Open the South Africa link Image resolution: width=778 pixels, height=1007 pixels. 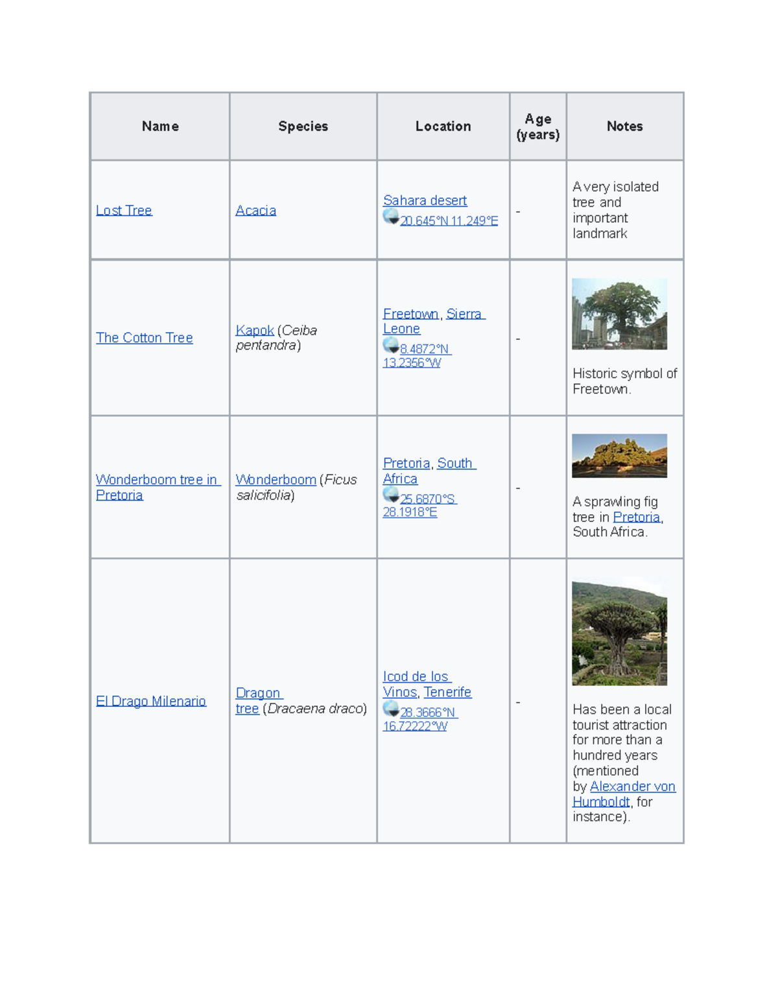(429, 471)
